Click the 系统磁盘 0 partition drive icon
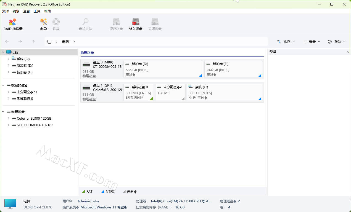This screenshot has width=351, height=212. point(128,87)
